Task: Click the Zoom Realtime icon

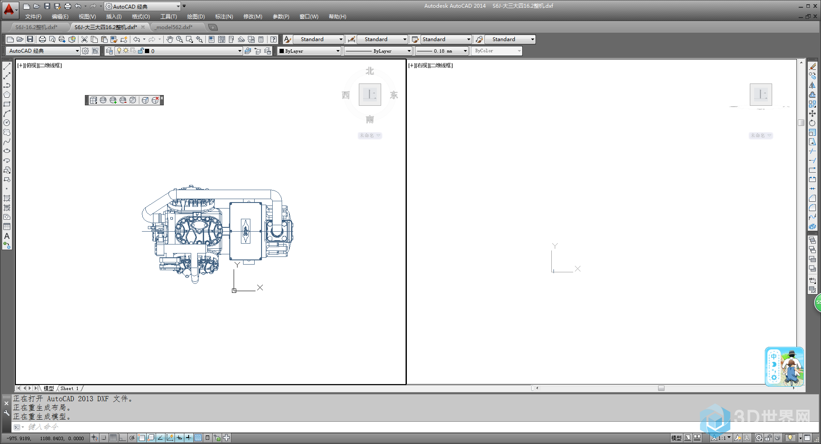Action: point(180,39)
